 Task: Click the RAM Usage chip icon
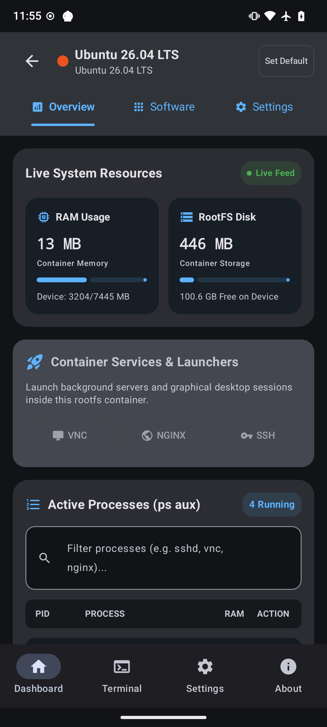tap(44, 217)
